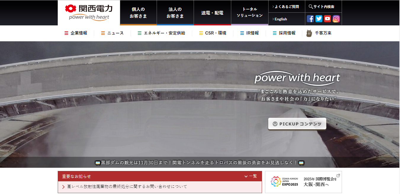Image resolution: width=400 pixels, height=194 pixels.
Task: Open the 高レベル放射性廃棄物 notice link
Action: click(x=127, y=187)
